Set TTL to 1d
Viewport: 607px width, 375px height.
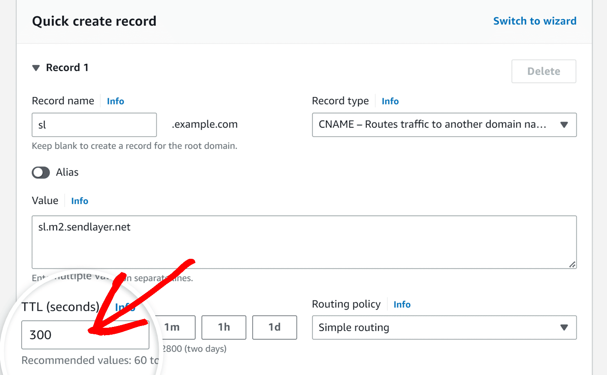[274, 327]
